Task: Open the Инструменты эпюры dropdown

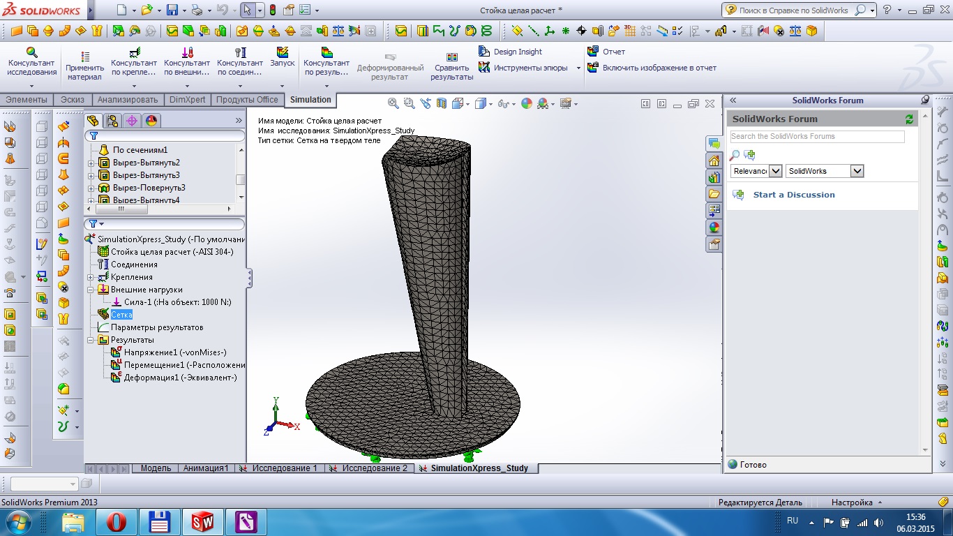Action: (577, 68)
